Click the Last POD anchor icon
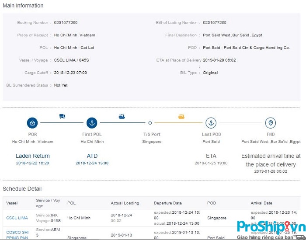Image resolution: width=306 pixels, height=240 pixels. click(211, 123)
